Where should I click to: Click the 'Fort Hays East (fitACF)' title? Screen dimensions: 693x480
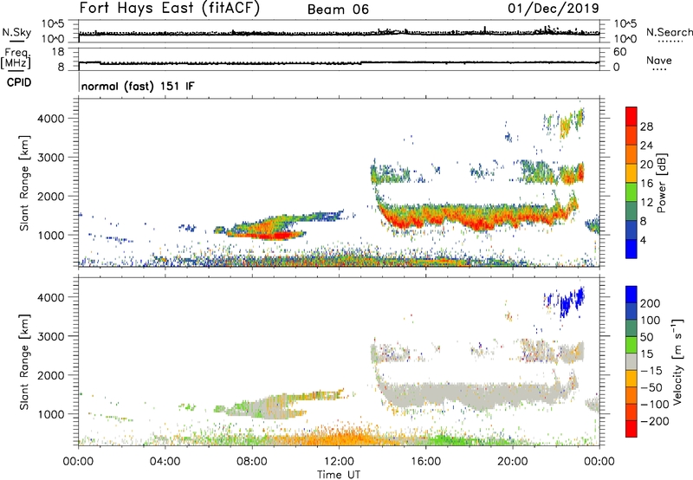(x=169, y=8)
